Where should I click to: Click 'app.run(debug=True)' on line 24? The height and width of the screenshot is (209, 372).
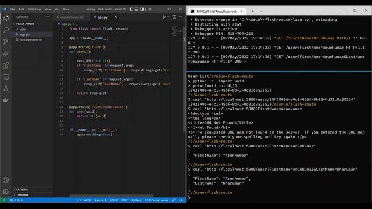click(x=94, y=134)
